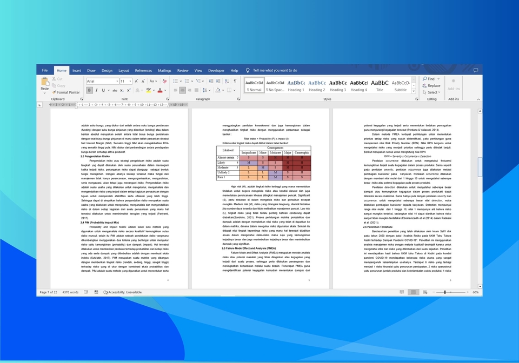Click the Cut scissors icon
This screenshot has height=363, width=519.
pyautogui.click(x=54, y=79)
